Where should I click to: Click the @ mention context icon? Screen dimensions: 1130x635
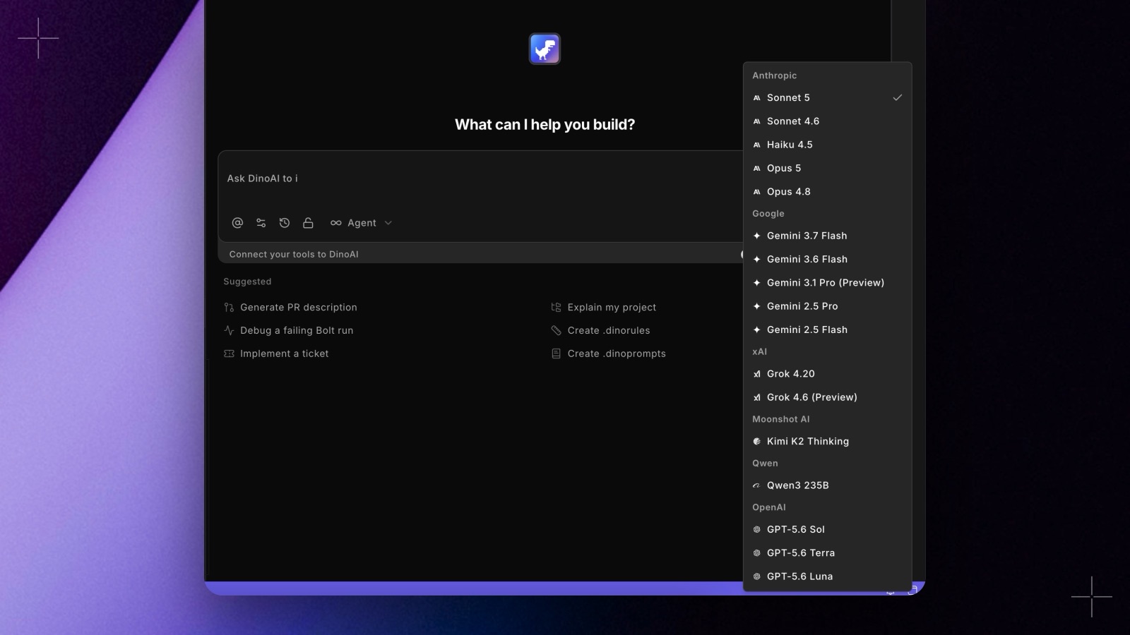(x=237, y=223)
